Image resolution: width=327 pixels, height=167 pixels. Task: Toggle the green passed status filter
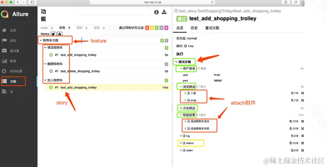coord(157,28)
